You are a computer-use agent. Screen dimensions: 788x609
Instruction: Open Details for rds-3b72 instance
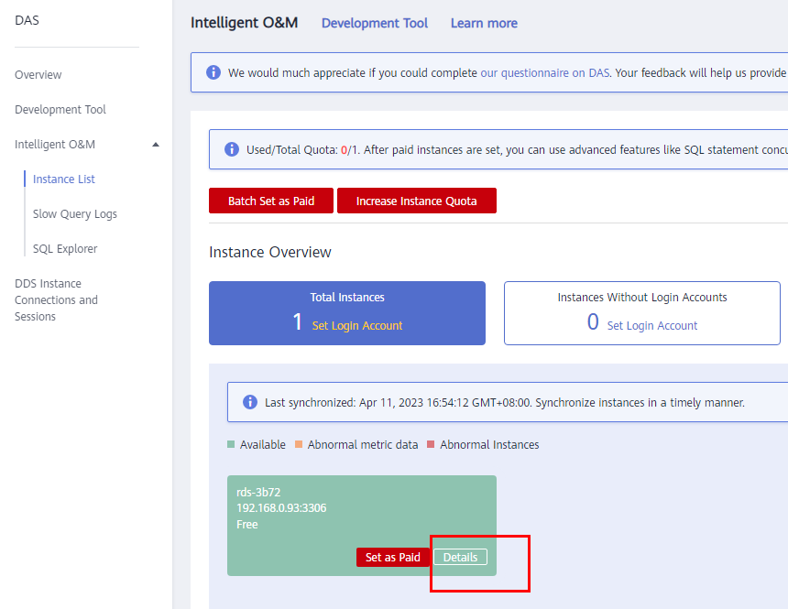coord(460,557)
